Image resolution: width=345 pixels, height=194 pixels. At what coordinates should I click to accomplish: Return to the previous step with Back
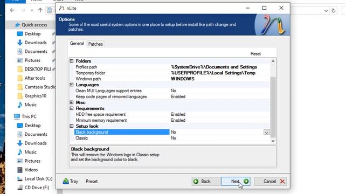[206, 181]
